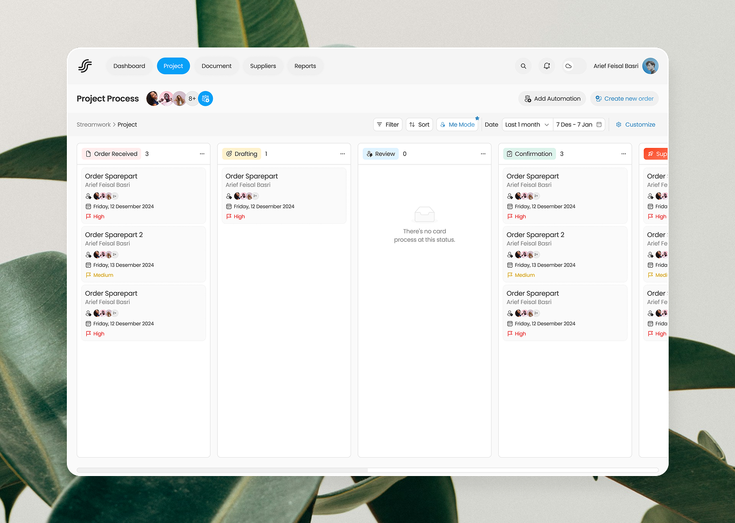Click Drafting status label

pos(241,154)
